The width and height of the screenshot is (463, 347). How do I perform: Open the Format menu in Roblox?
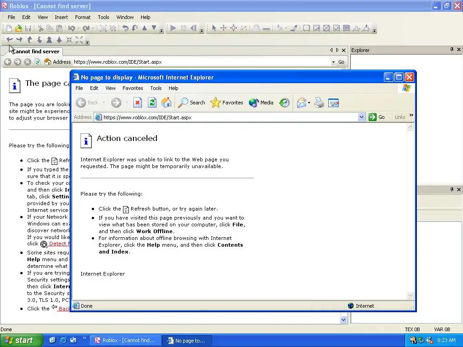tap(83, 17)
